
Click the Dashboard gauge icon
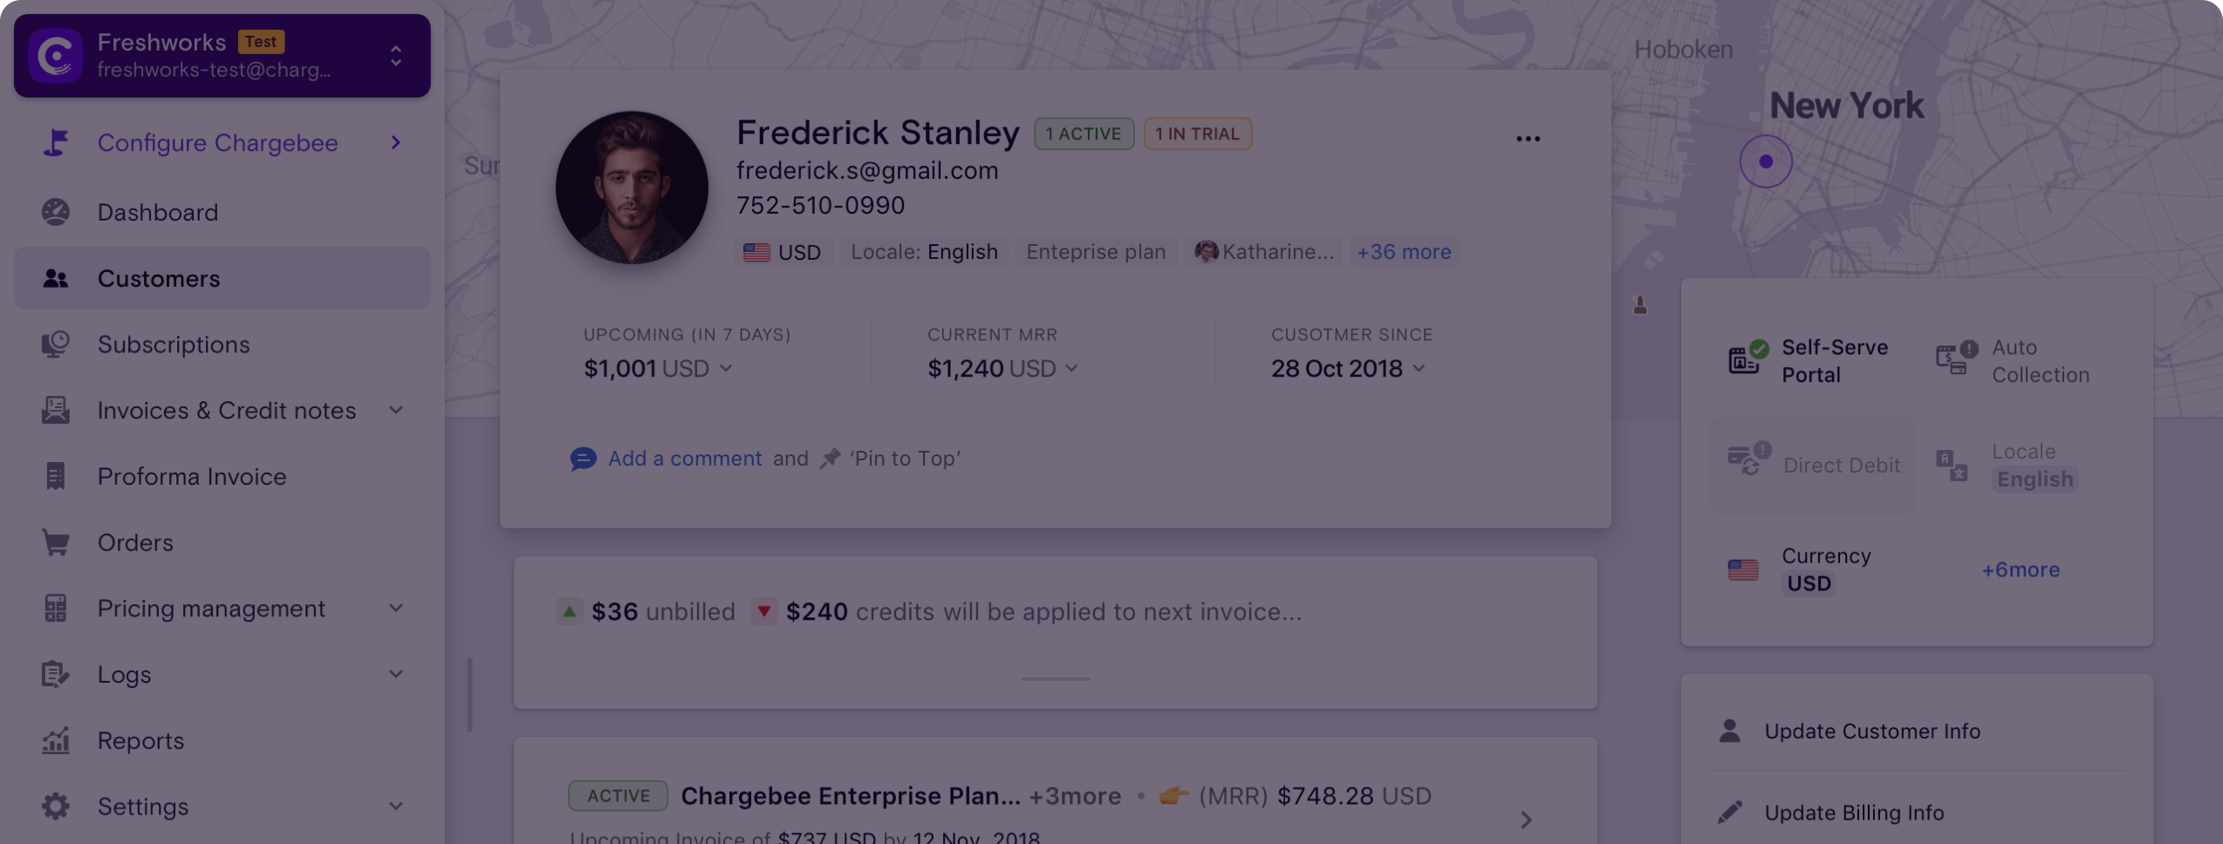tap(56, 212)
